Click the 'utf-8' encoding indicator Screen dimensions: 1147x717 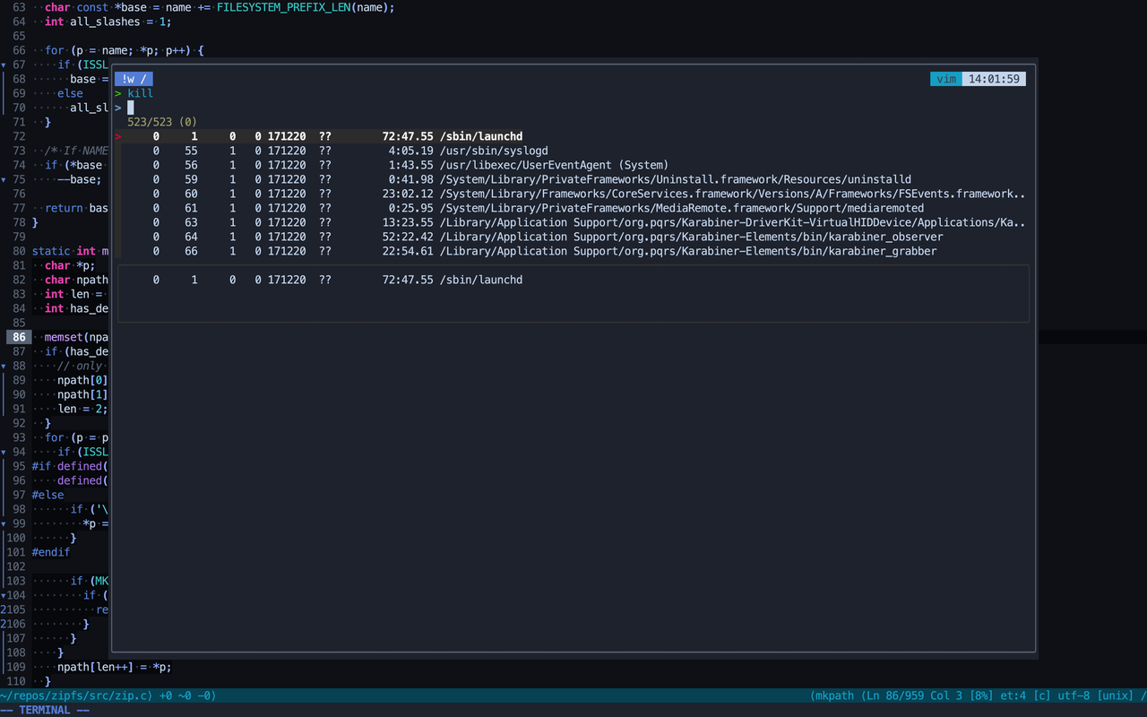pos(1075,695)
